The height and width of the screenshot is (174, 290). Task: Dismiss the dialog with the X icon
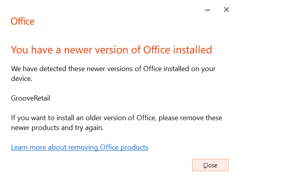[226, 9]
